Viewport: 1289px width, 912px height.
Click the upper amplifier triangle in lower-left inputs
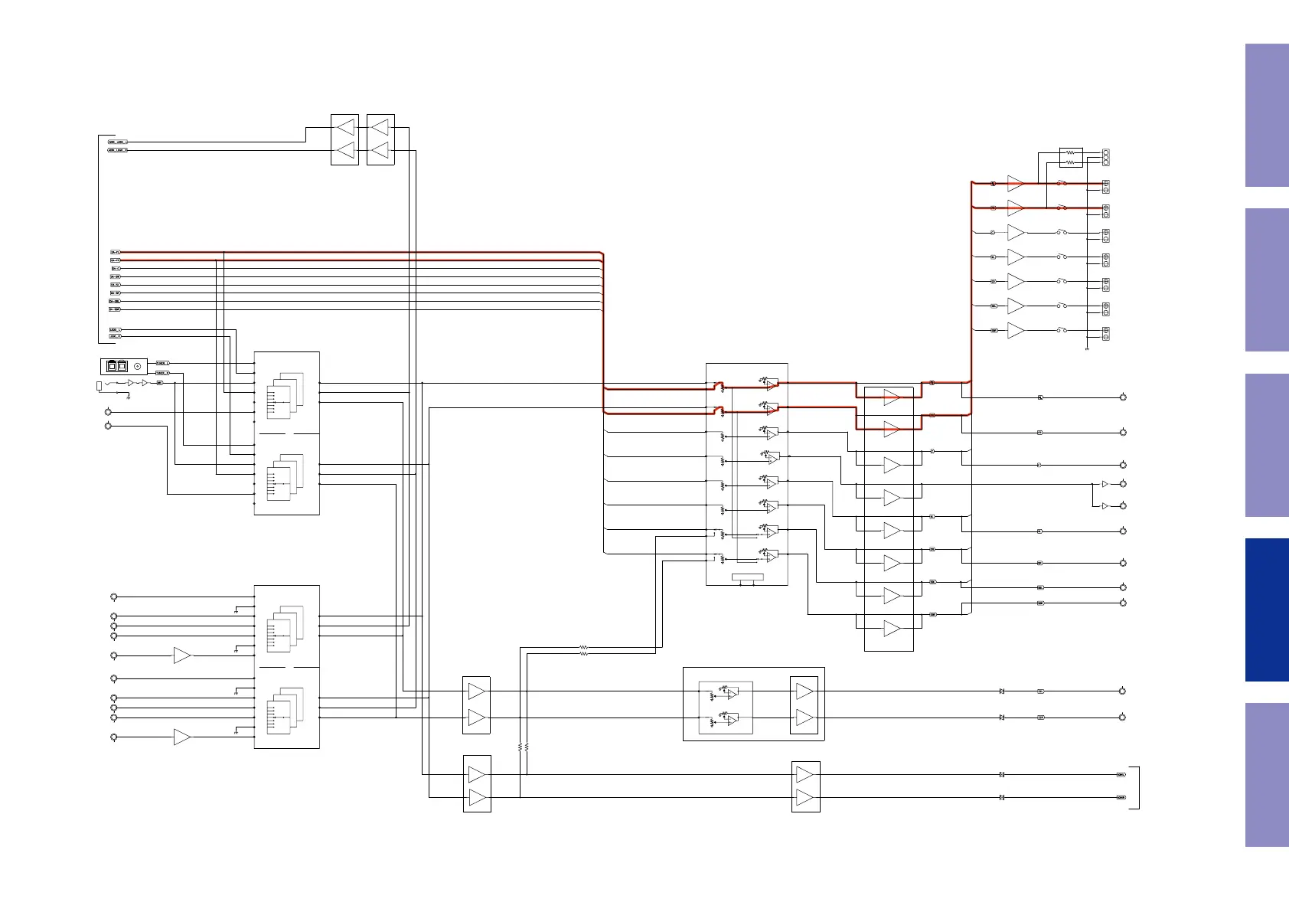click(182, 655)
